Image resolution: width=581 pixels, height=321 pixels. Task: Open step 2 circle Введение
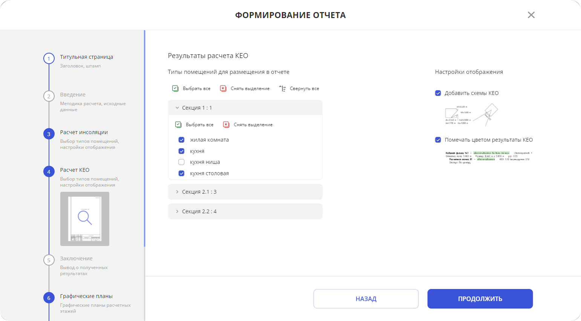tap(49, 96)
